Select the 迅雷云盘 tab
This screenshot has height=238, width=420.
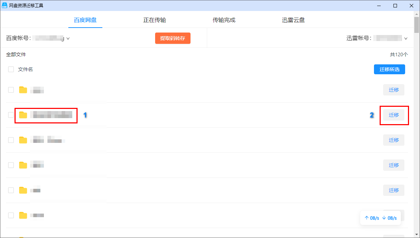tap(293, 20)
